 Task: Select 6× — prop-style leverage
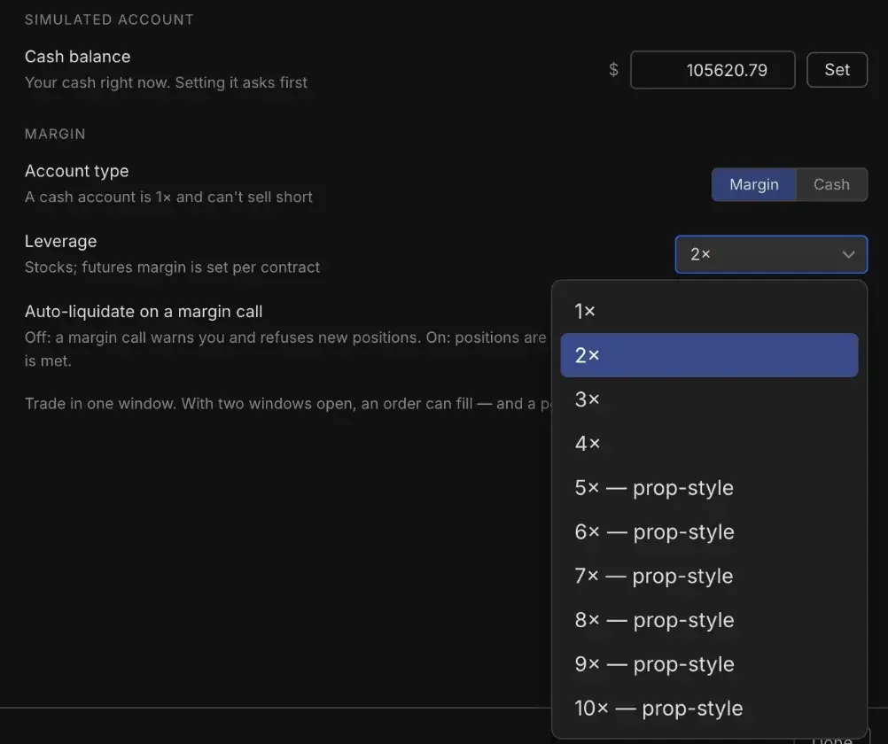(x=709, y=531)
